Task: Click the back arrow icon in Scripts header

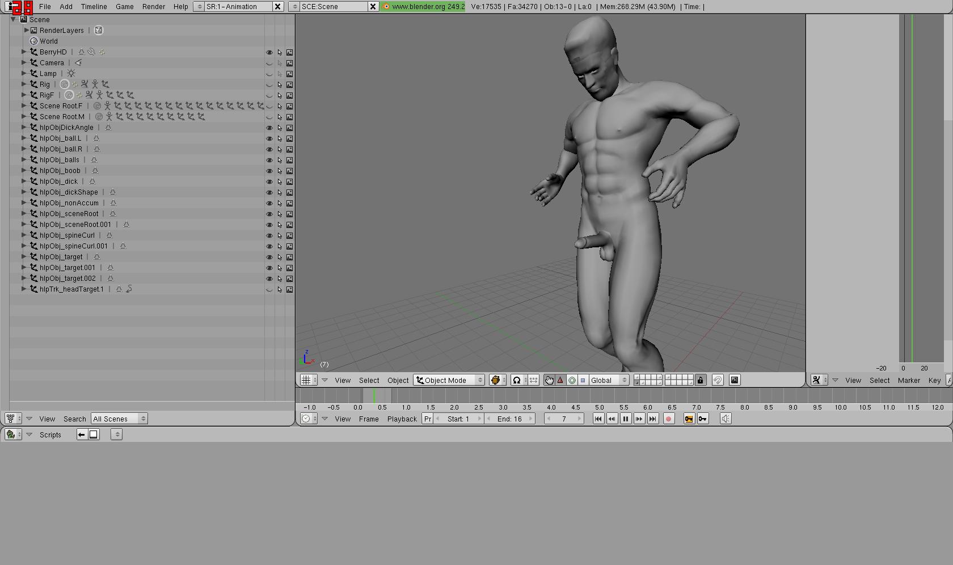Action: 82,435
